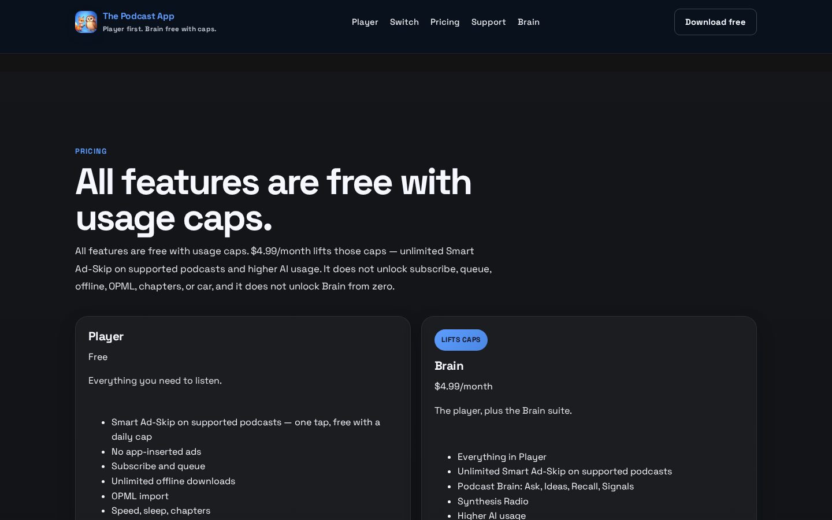The image size is (832, 520).
Task: Click the PRICING section label
Action: tap(91, 151)
